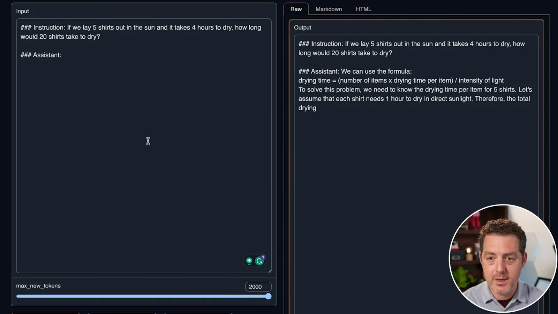The width and height of the screenshot is (558, 314).
Task: Click inside the Input prompt text area
Action: pyautogui.click(x=144, y=146)
